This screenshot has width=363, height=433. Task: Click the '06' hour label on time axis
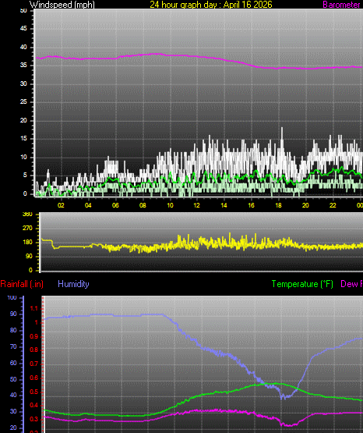coord(115,205)
